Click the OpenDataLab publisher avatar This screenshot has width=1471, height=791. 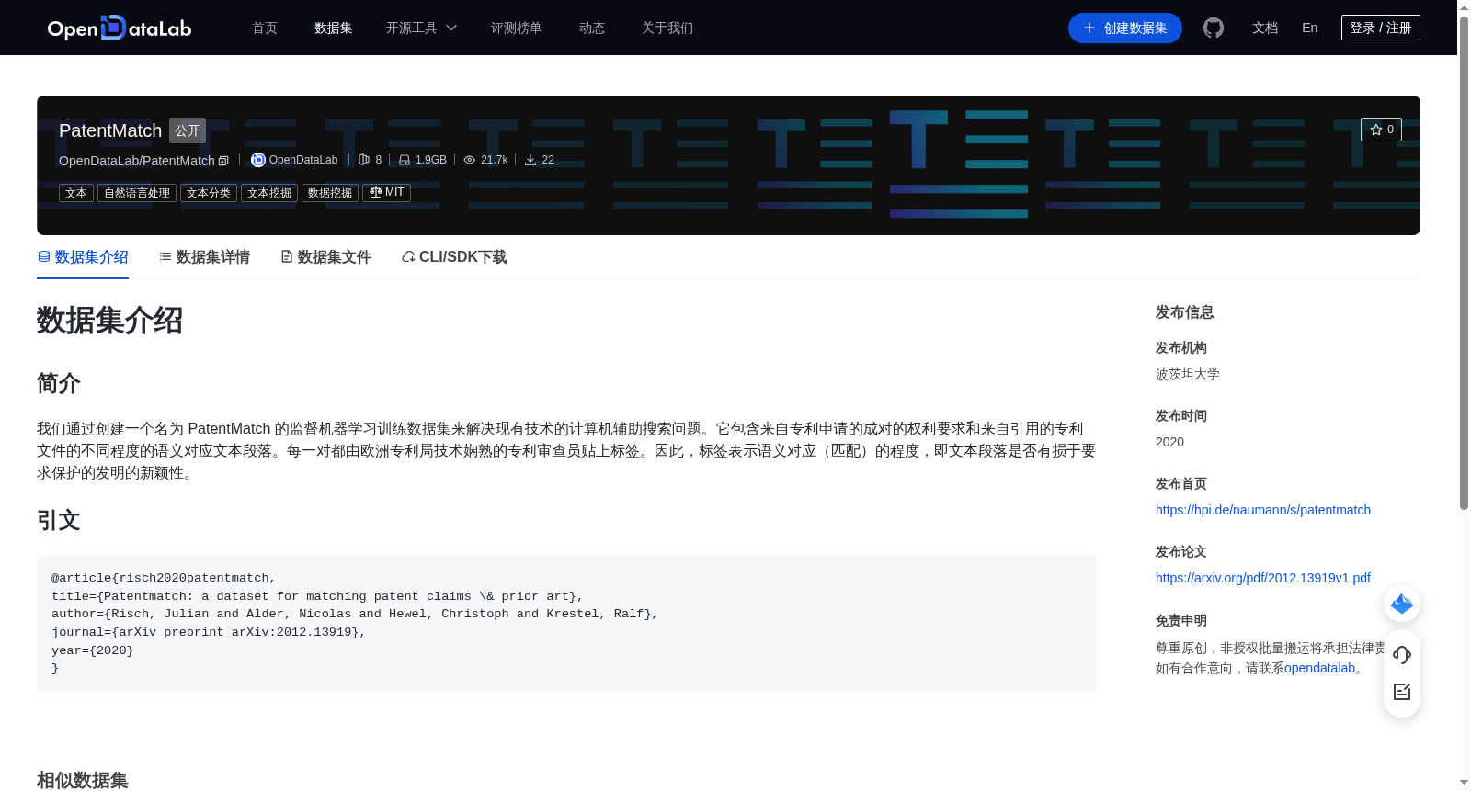click(258, 160)
